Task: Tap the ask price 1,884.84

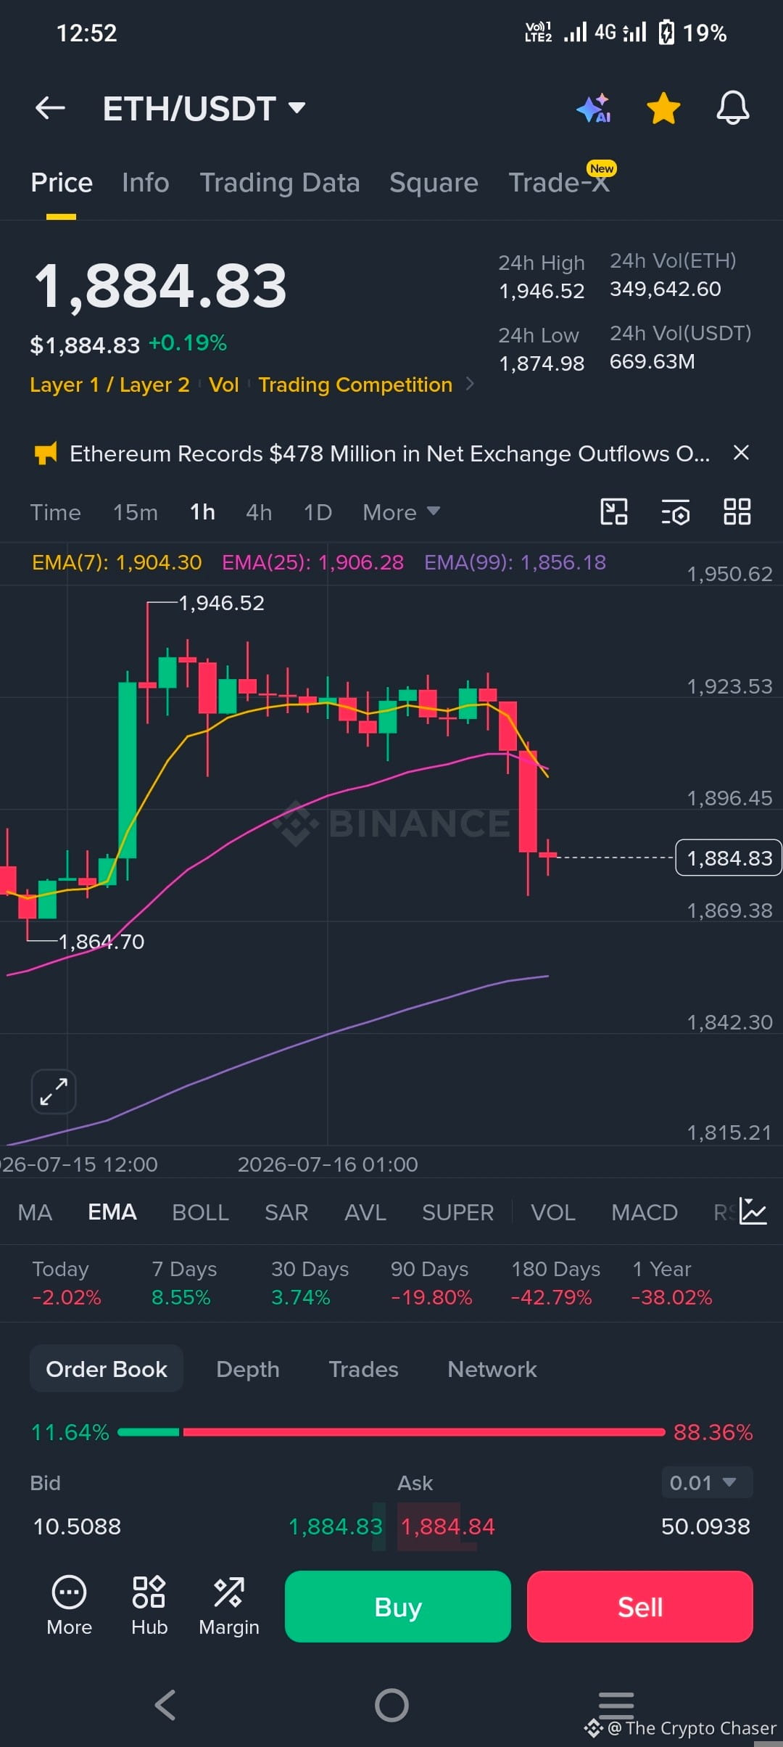Action: [x=448, y=1526]
